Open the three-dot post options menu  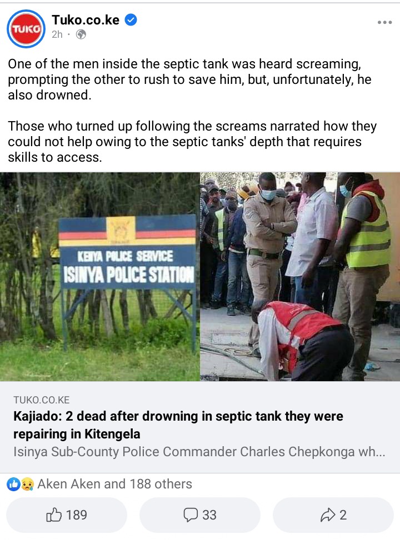(385, 23)
